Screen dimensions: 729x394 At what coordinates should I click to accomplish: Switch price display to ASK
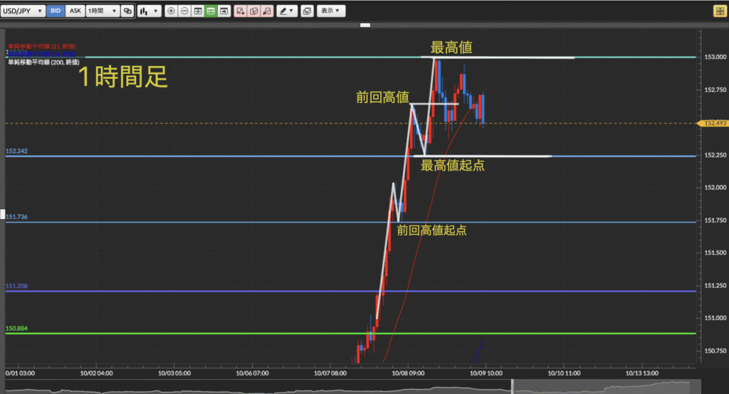click(75, 11)
